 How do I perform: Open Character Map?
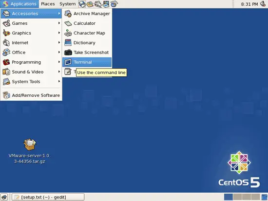(x=87, y=33)
